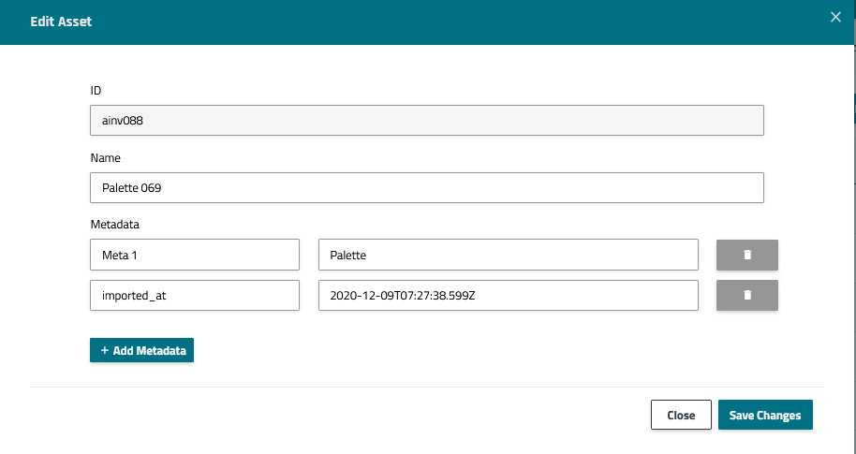
Task: Delete the imported_at metadata row
Action: [x=747, y=295]
